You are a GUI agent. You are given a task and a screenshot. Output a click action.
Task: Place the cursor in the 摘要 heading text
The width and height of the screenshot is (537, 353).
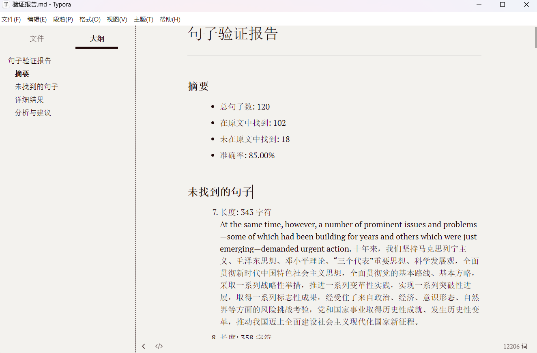[198, 86]
